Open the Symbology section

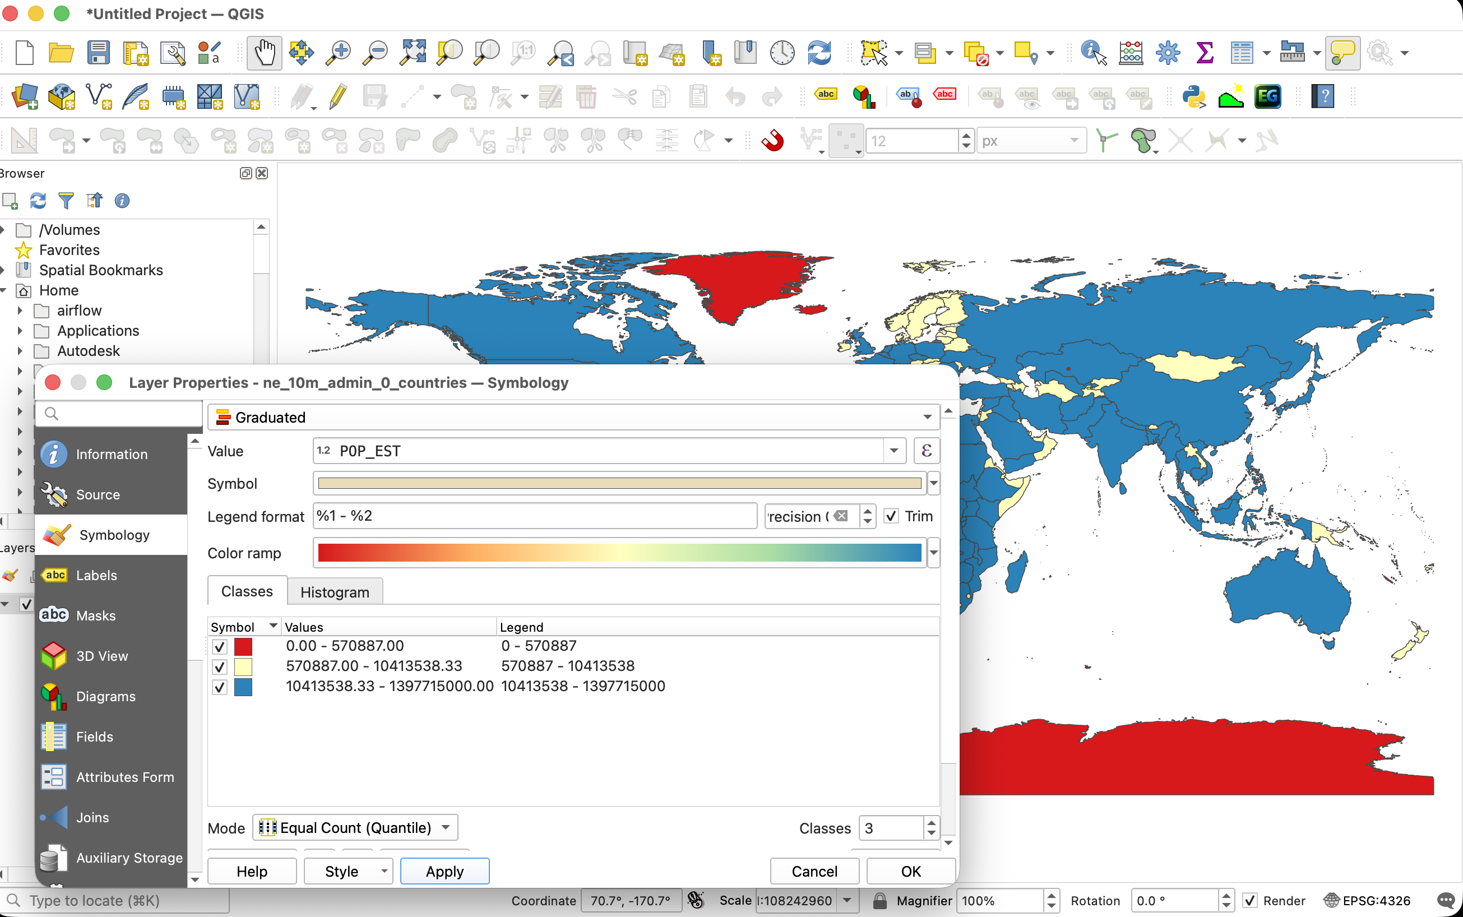[111, 535]
